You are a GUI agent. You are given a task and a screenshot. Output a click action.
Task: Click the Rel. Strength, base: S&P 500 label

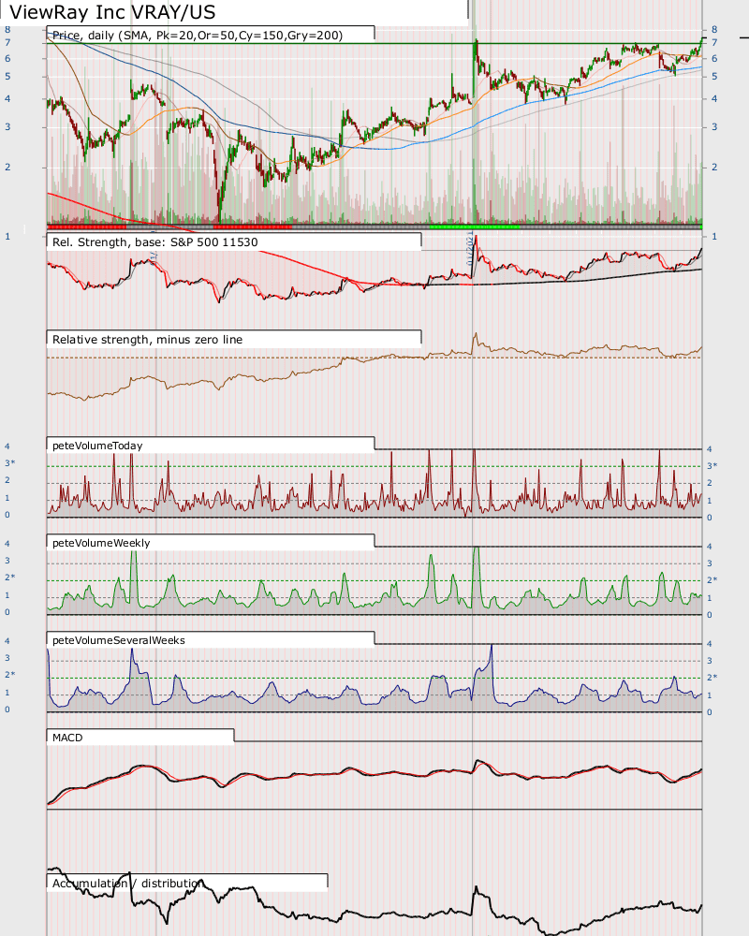[x=155, y=242]
